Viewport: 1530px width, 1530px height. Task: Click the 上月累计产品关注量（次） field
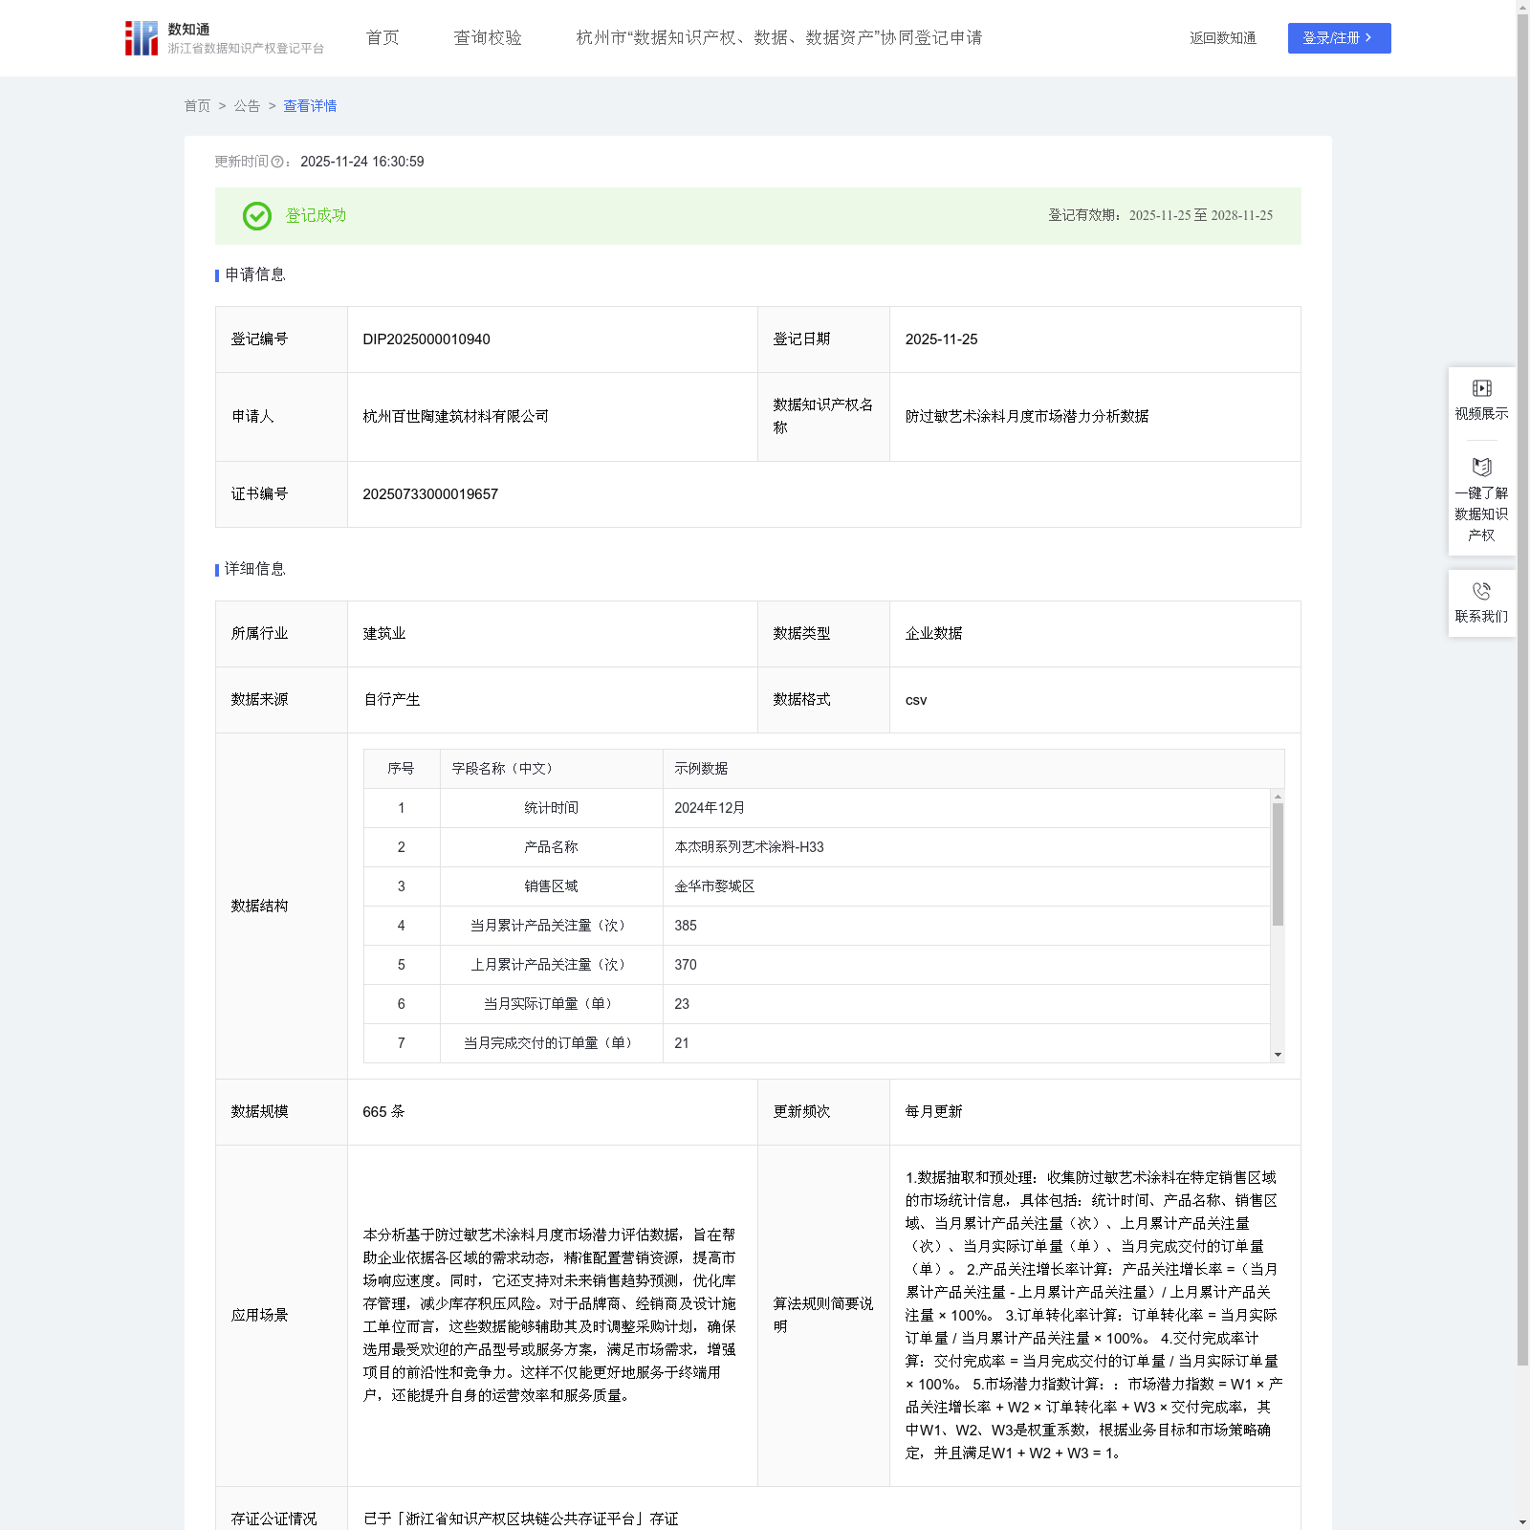[551, 965]
